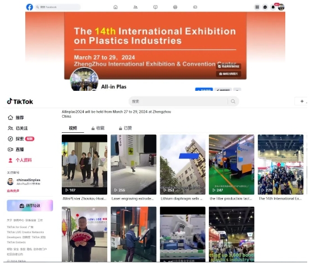
Task: Select the 已赞 liked tab
Action: click(125, 128)
